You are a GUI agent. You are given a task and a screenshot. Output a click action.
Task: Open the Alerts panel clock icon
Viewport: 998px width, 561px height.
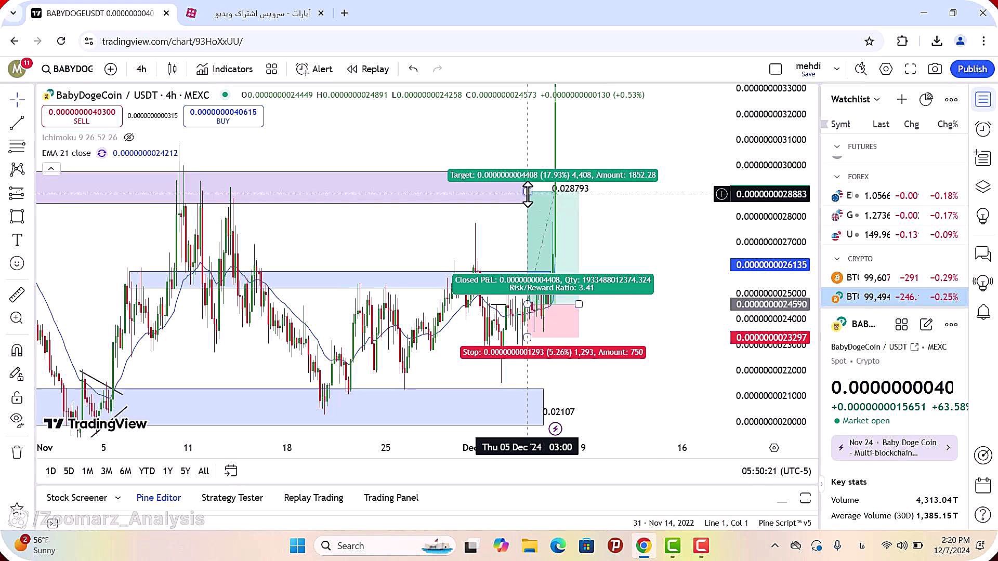[983, 129]
